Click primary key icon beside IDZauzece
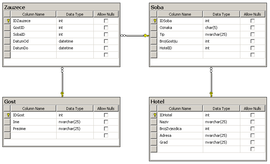The width and height of the screenshot is (270, 164). coord(8,21)
